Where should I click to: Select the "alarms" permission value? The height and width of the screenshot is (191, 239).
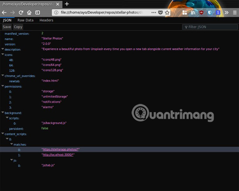pyautogui.click(x=47, y=107)
